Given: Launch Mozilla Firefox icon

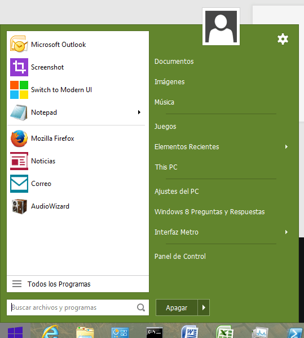Looking at the screenshot, I should 19,138.
